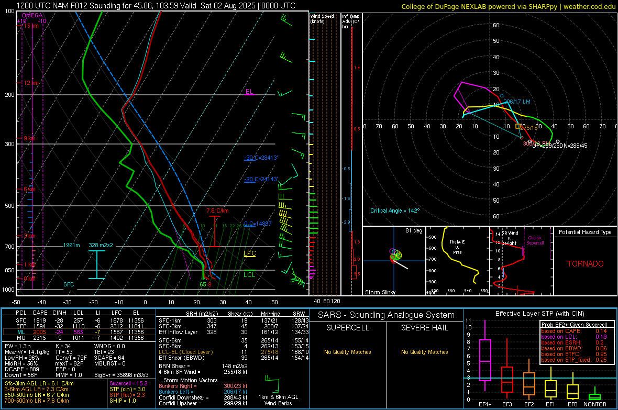
Task: Click Bunkers Right = 300/23 kt
Action: [x=203, y=386]
